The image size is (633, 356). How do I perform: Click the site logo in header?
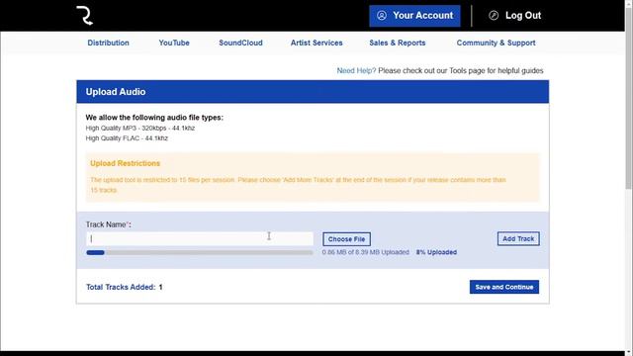85,16
